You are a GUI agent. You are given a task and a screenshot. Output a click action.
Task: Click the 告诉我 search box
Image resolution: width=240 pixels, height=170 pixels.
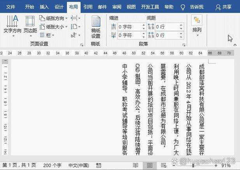pos(197,7)
